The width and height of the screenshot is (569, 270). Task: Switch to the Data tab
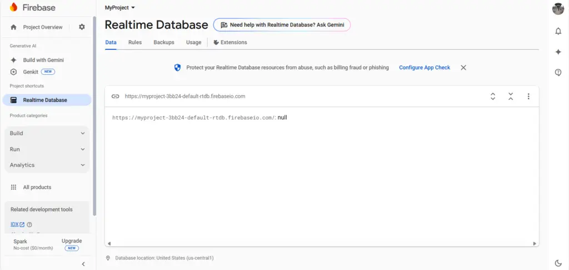111,42
